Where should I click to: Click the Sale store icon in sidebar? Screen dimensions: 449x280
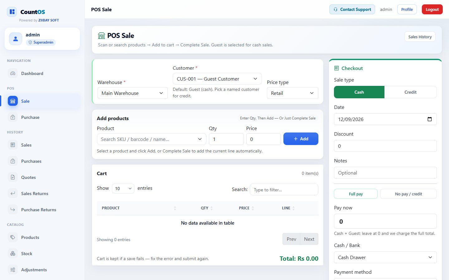[x=13, y=101]
